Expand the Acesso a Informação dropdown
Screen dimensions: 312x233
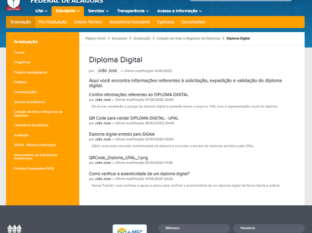[180, 11]
